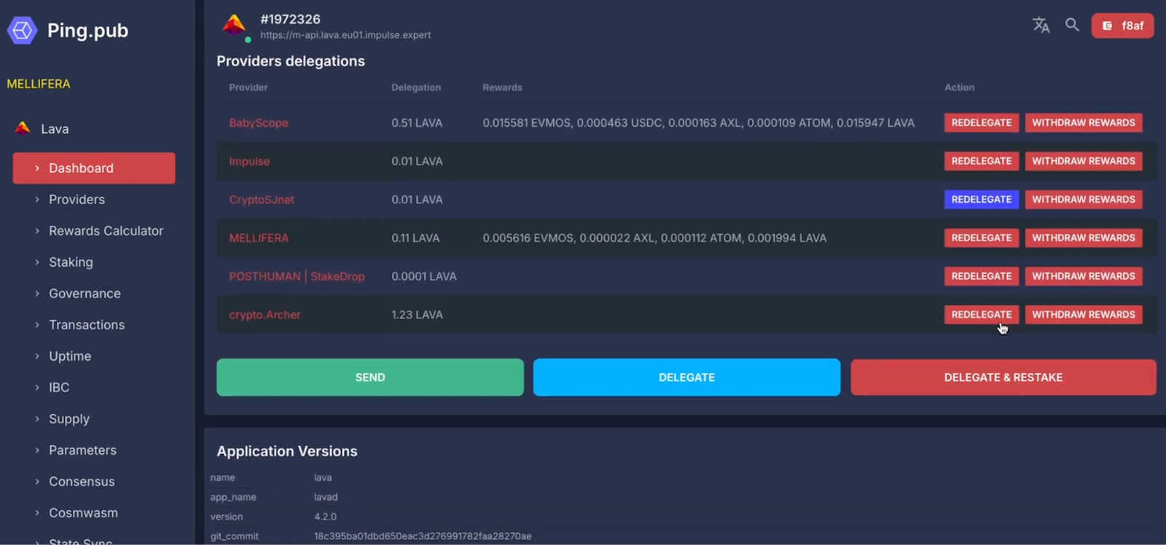1166x545 pixels.
Task: Withdraw rewards from CryptoSJnet
Action: point(1084,200)
